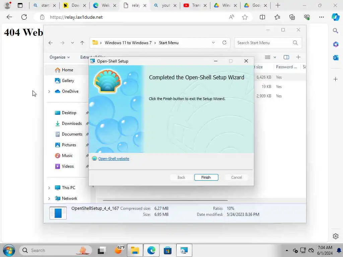Open Outlook in Edge sidebar
The height and width of the screenshot is (257, 343).
(336, 58)
